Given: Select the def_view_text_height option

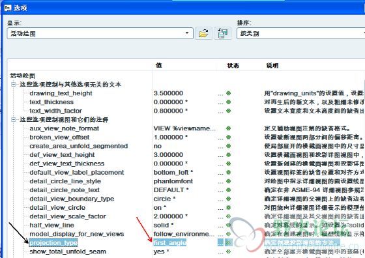Looking at the screenshot, I should [x=62, y=155].
